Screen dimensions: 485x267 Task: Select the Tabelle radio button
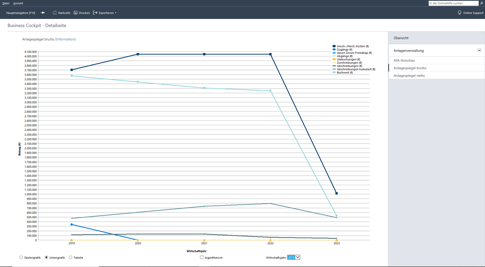pos(70,258)
